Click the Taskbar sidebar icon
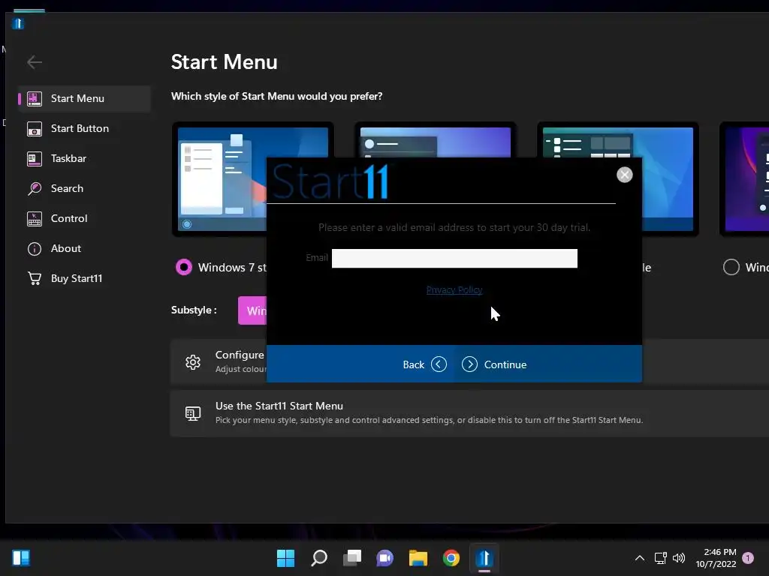This screenshot has width=769, height=576. pyautogui.click(x=35, y=159)
